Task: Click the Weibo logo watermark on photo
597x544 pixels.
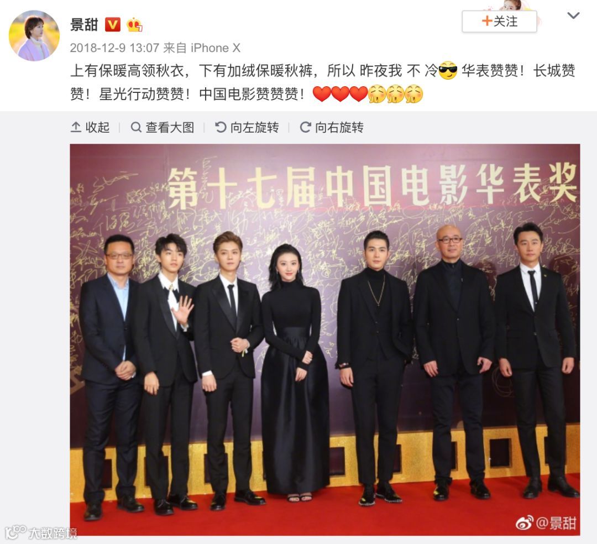Action: click(x=524, y=522)
